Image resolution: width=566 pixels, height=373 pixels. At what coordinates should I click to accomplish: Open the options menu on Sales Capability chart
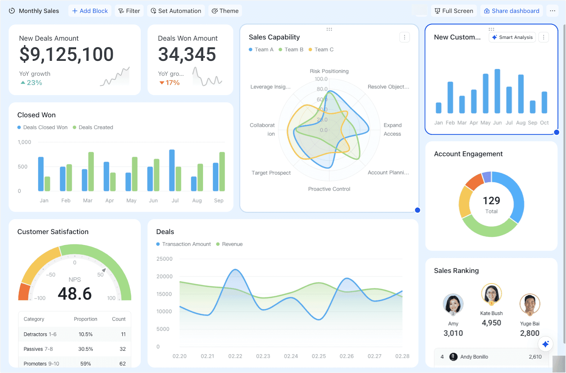tap(404, 37)
